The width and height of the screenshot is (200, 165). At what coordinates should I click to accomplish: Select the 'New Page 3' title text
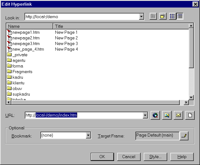66,43
